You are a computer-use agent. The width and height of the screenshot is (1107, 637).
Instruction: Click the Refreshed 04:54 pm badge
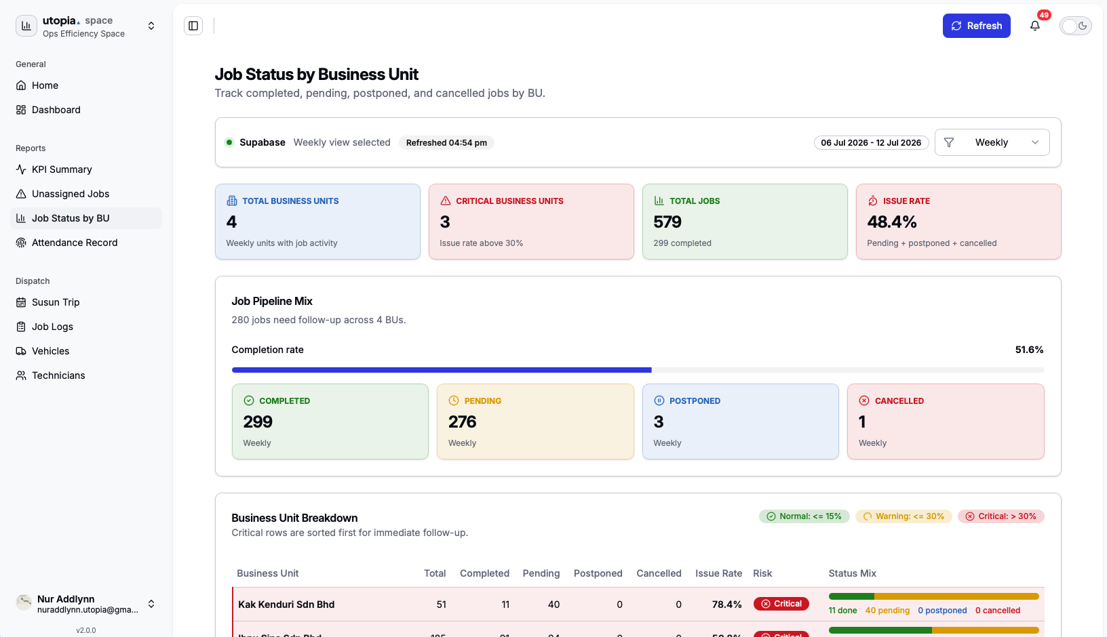[446, 142]
